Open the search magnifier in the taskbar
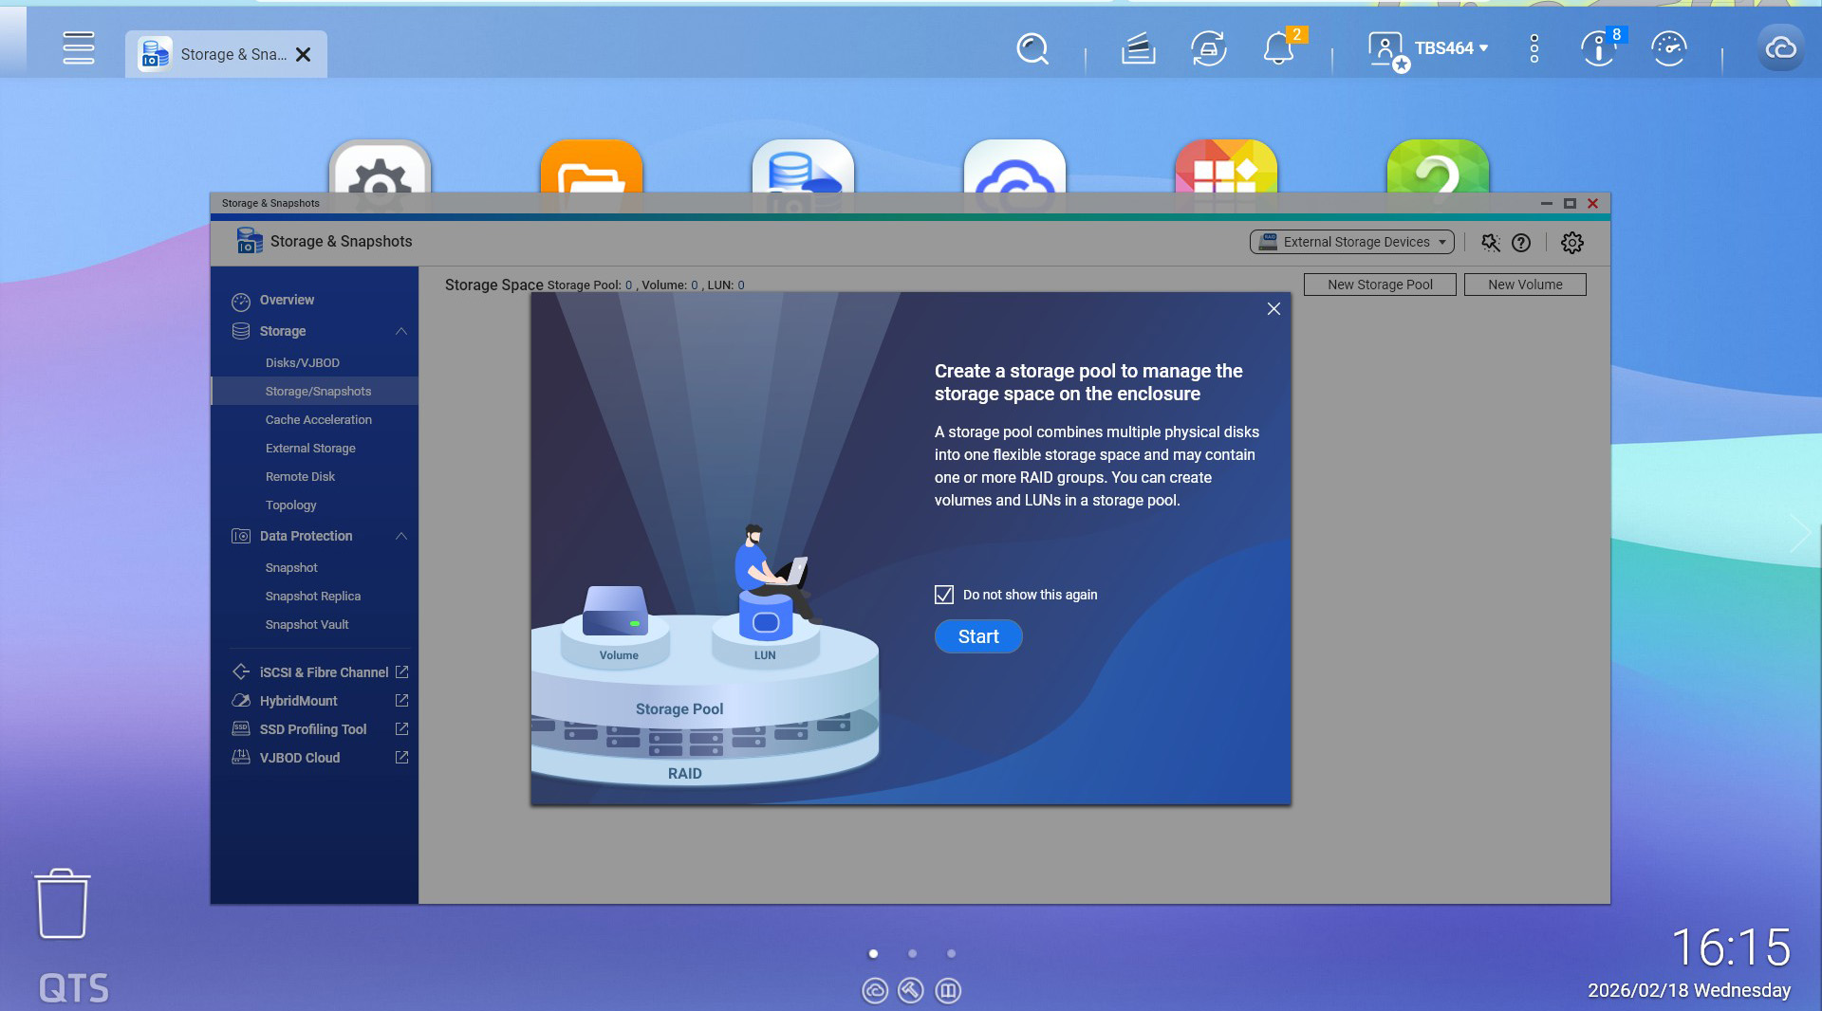 pos(1032,48)
